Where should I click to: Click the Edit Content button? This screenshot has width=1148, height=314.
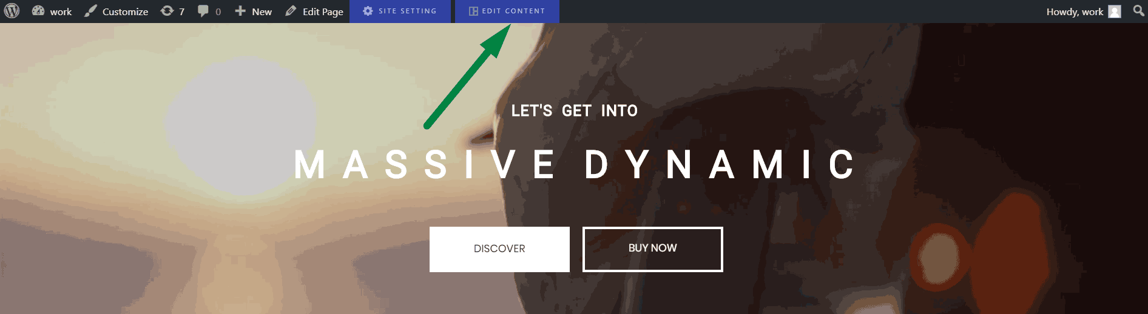[x=507, y=12]
